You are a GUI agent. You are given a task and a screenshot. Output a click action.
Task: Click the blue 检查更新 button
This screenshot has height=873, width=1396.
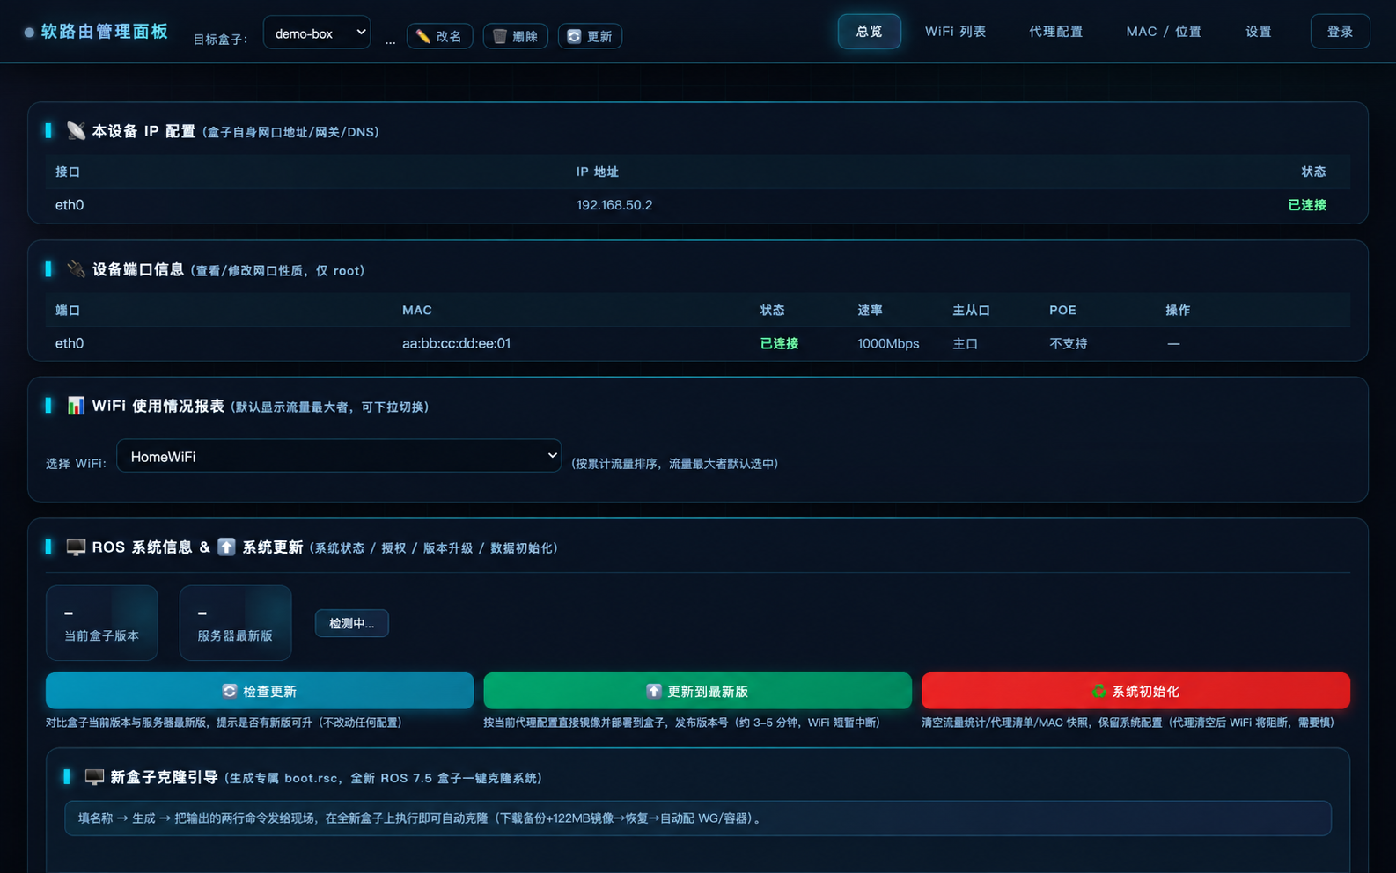[x=260, y=691]
